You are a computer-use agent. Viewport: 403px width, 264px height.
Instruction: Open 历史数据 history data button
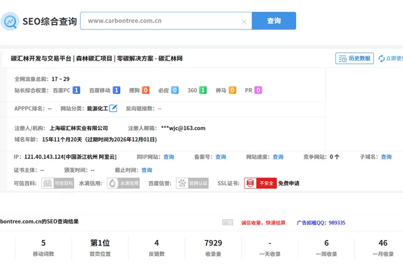tap(355, 58)
